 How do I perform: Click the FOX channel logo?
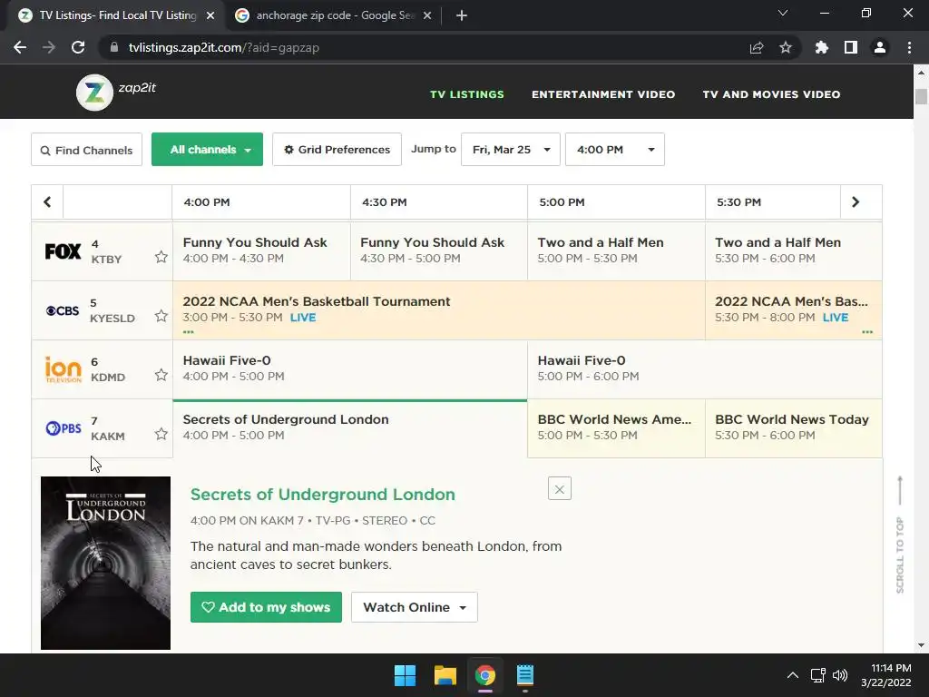coord(63,251)
